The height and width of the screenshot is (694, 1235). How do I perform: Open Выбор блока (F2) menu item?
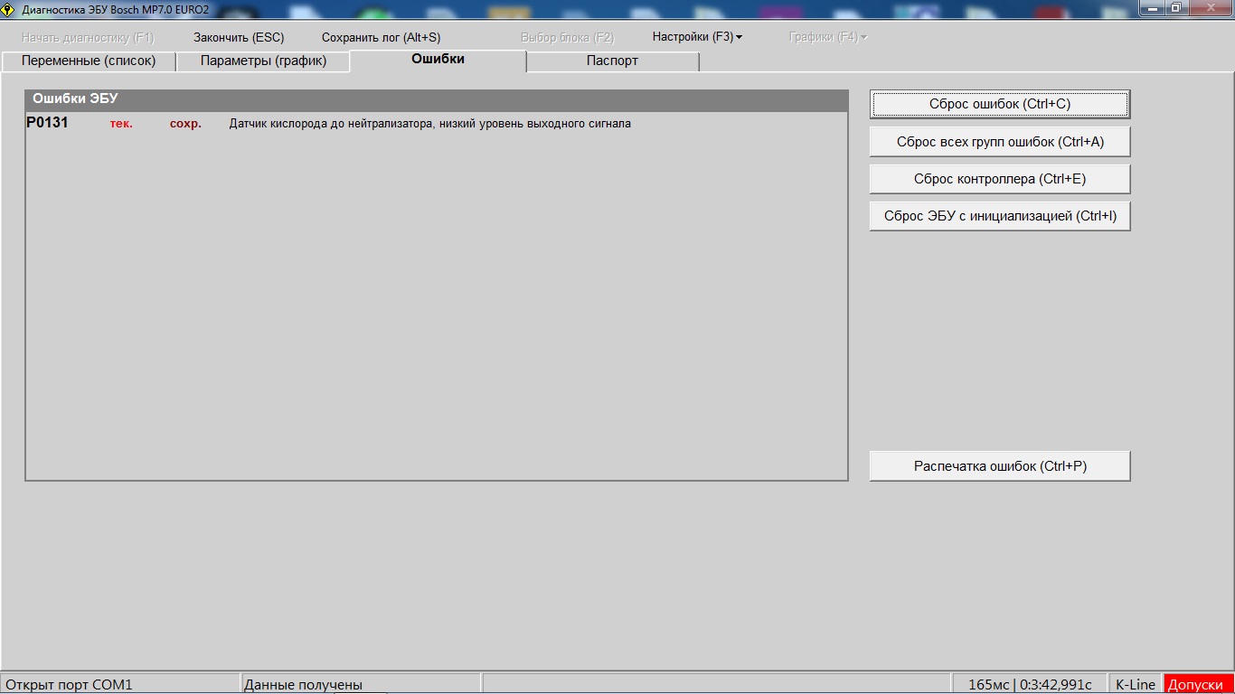point(567,37)
